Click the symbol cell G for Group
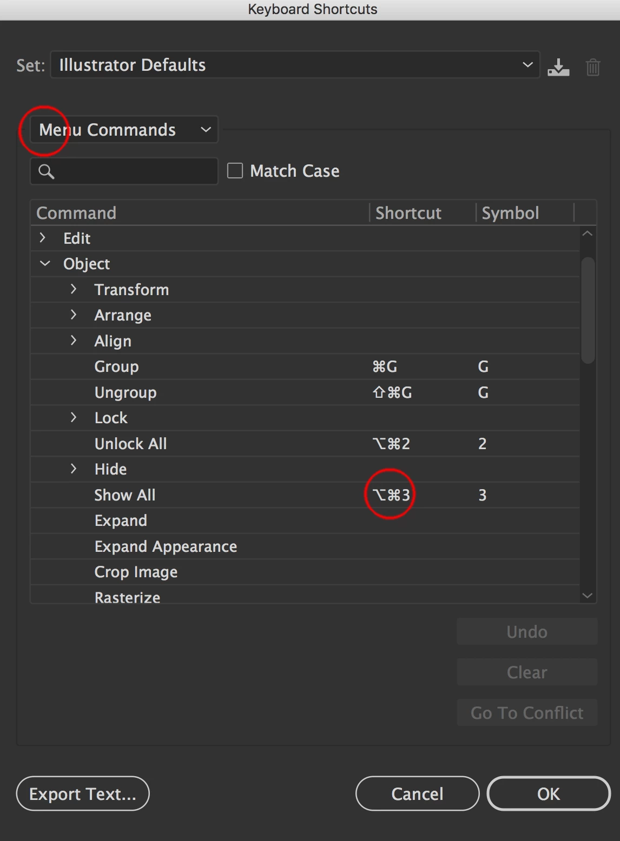620x841 pixels. [x=483, y=366]
